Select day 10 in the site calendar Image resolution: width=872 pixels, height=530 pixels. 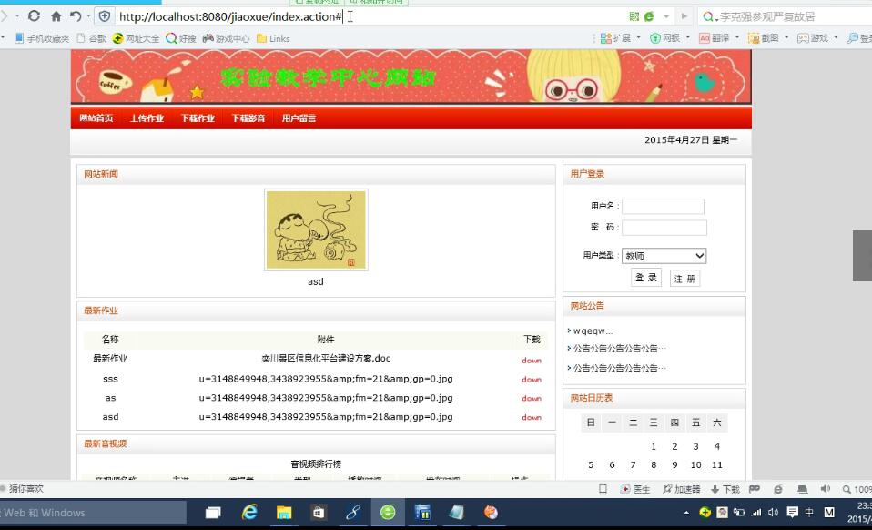(x=695, y=465)
